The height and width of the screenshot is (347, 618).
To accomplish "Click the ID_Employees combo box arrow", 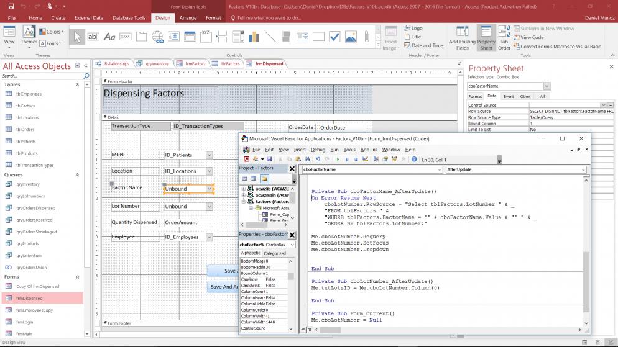I will tap(210, 237).
